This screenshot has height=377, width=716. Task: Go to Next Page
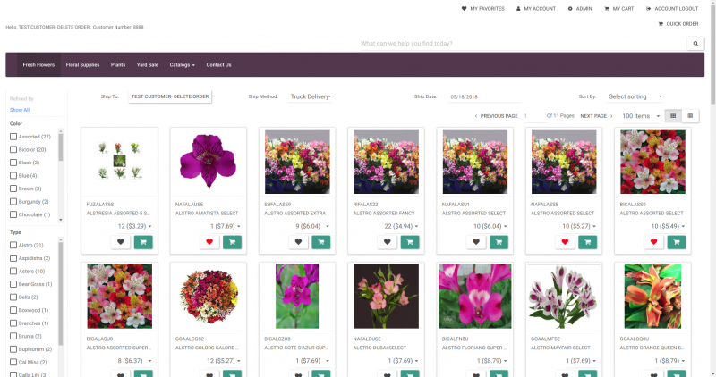(x=596, y=116)
